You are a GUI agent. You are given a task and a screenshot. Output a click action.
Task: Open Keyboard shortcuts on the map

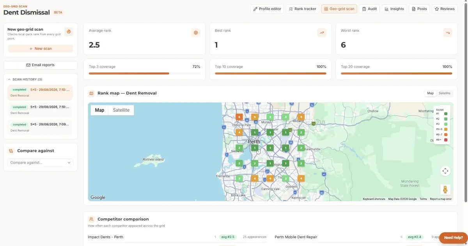(x=374, y=199)
